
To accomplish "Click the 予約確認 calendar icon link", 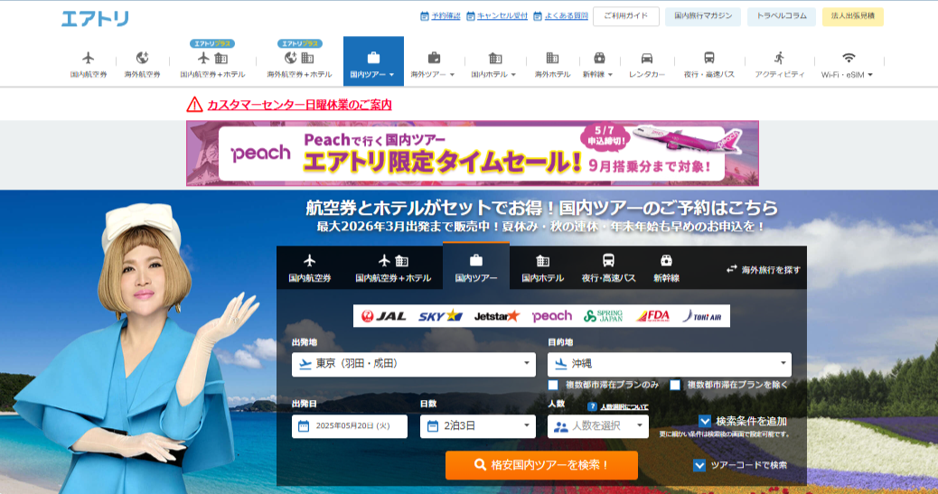I will pyautogui.click(x=424, y=16).
